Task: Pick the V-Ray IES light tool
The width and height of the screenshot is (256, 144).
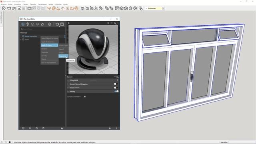Action: (x=63, y=8)
